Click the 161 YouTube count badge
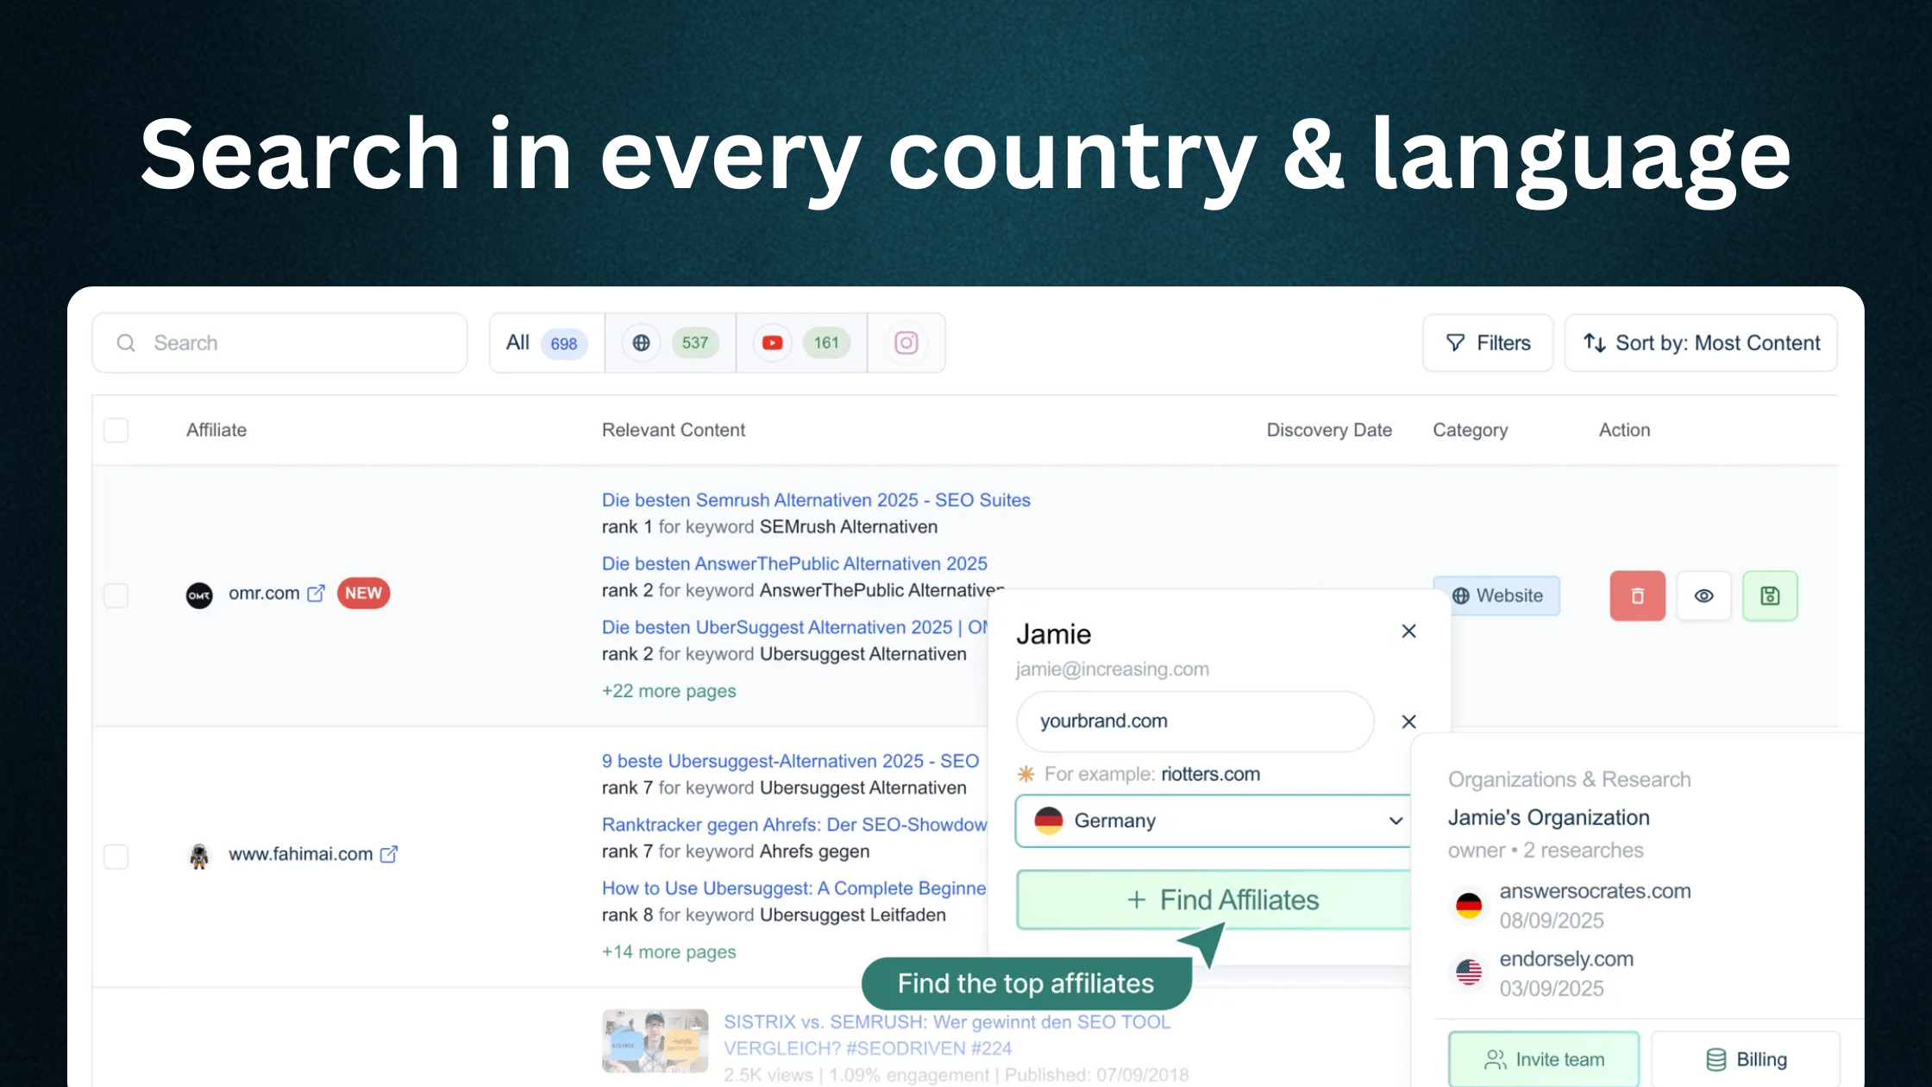Screen dimensions: 1932x1087 (x=826, y=343)
